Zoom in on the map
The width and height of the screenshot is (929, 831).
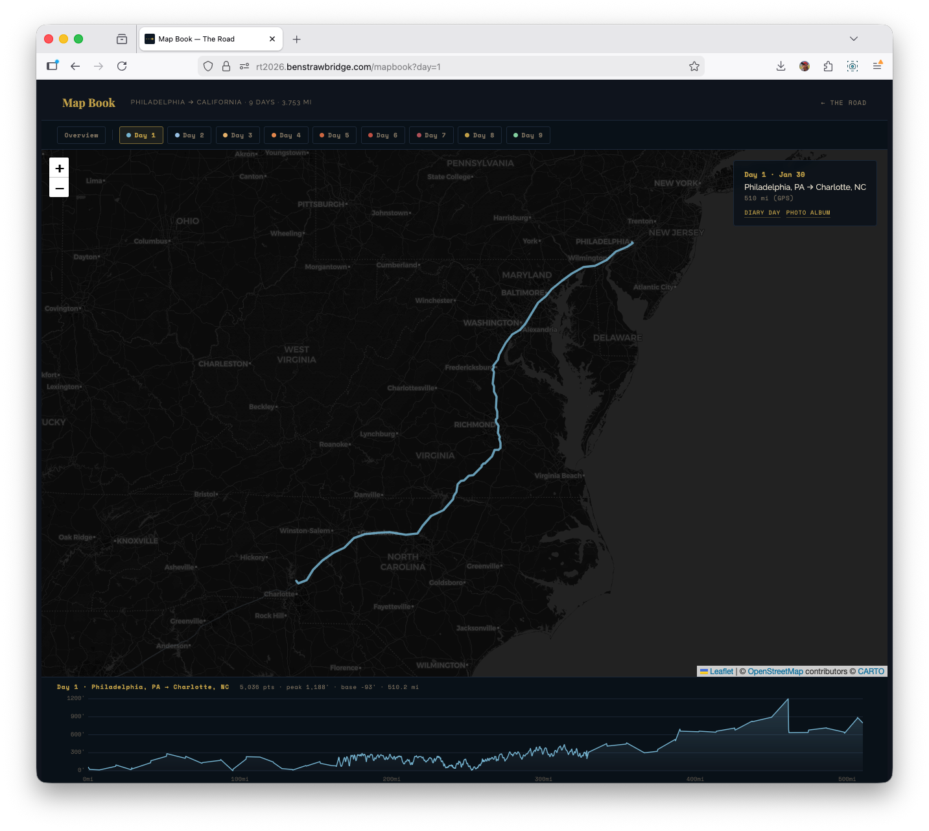pos(59,168)
